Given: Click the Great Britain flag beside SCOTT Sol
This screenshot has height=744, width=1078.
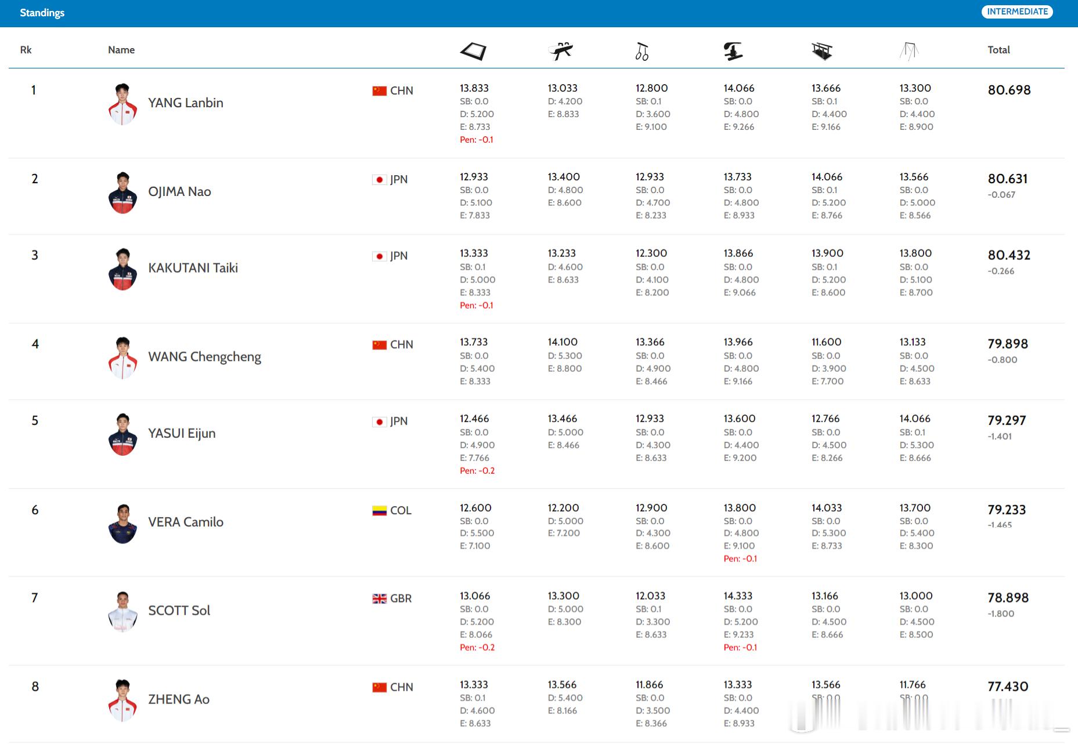Looking at the screenshot, I should 380,599.
